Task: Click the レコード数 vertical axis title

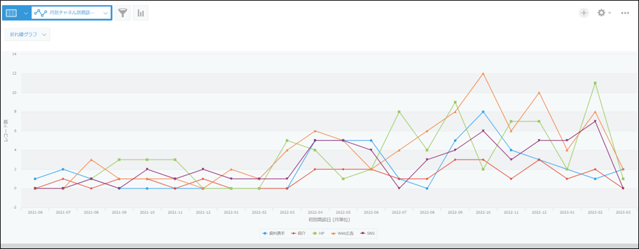Action: coord(6,131)
